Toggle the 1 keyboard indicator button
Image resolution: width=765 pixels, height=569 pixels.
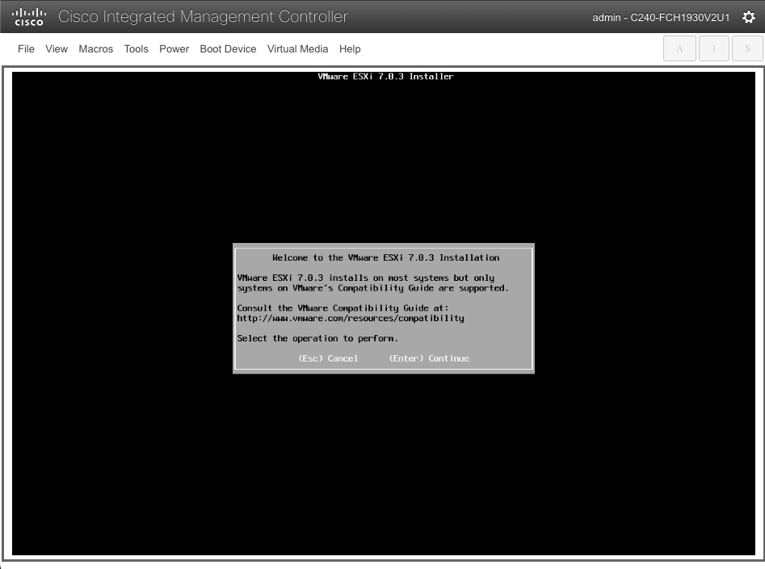point(714,48)
